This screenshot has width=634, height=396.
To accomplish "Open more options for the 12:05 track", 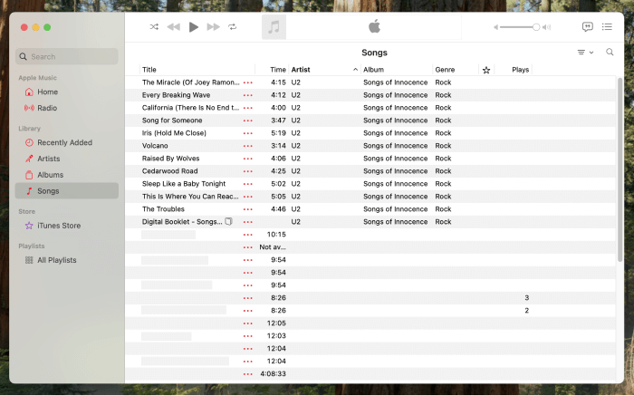I will tap(248, 324).
